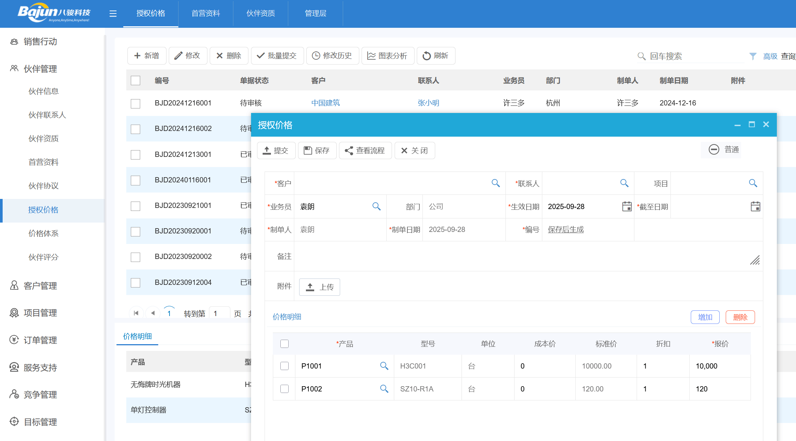Image resolution: width=796 pixels, height=441 pixels.
Task: Open 价格体系 in the sidebar
Action: (43, 233)
